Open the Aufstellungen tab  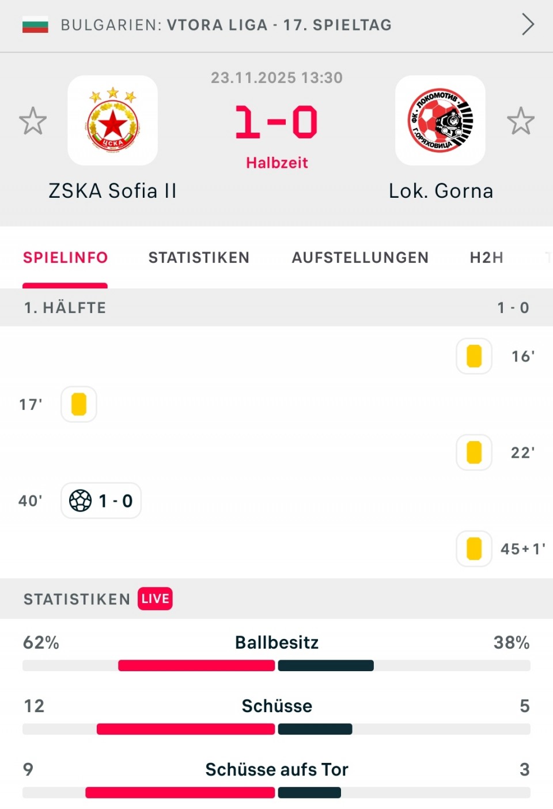pos(360,258)
